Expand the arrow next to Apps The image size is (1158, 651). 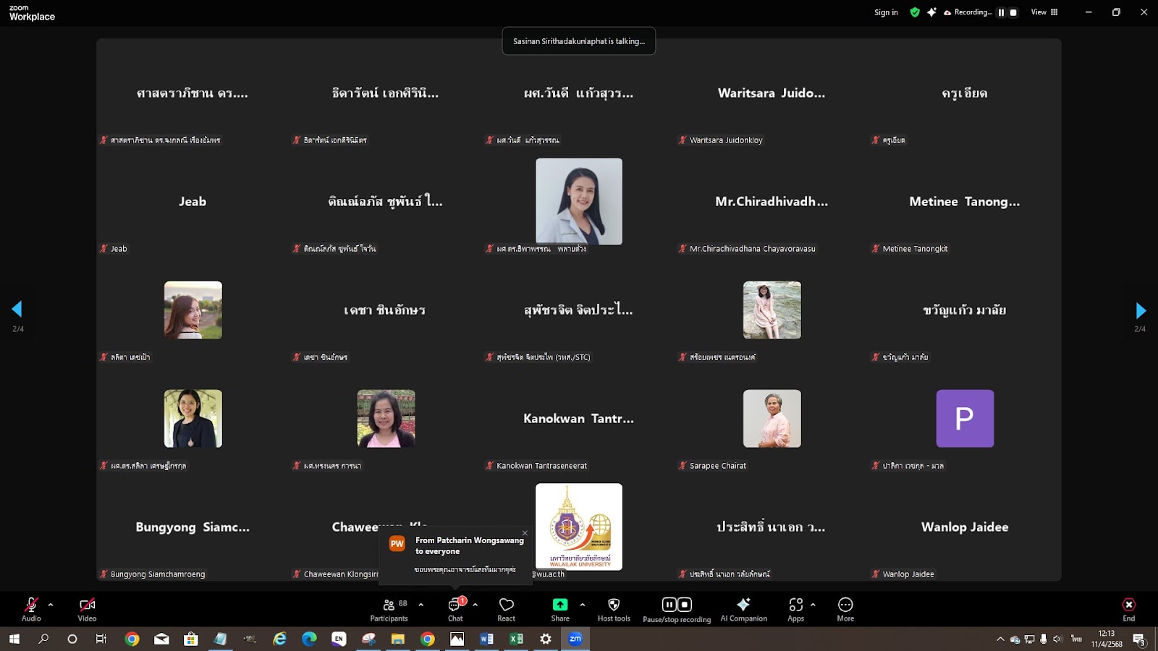pos(813,605)
